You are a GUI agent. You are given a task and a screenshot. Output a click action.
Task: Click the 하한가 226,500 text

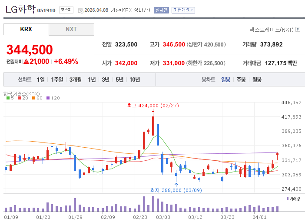pyautogui.click(x=206, y=63)
